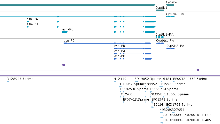Click the EK192536.5prime label
This screenshot has height=124, width=220.
click(x=134, y=89)
